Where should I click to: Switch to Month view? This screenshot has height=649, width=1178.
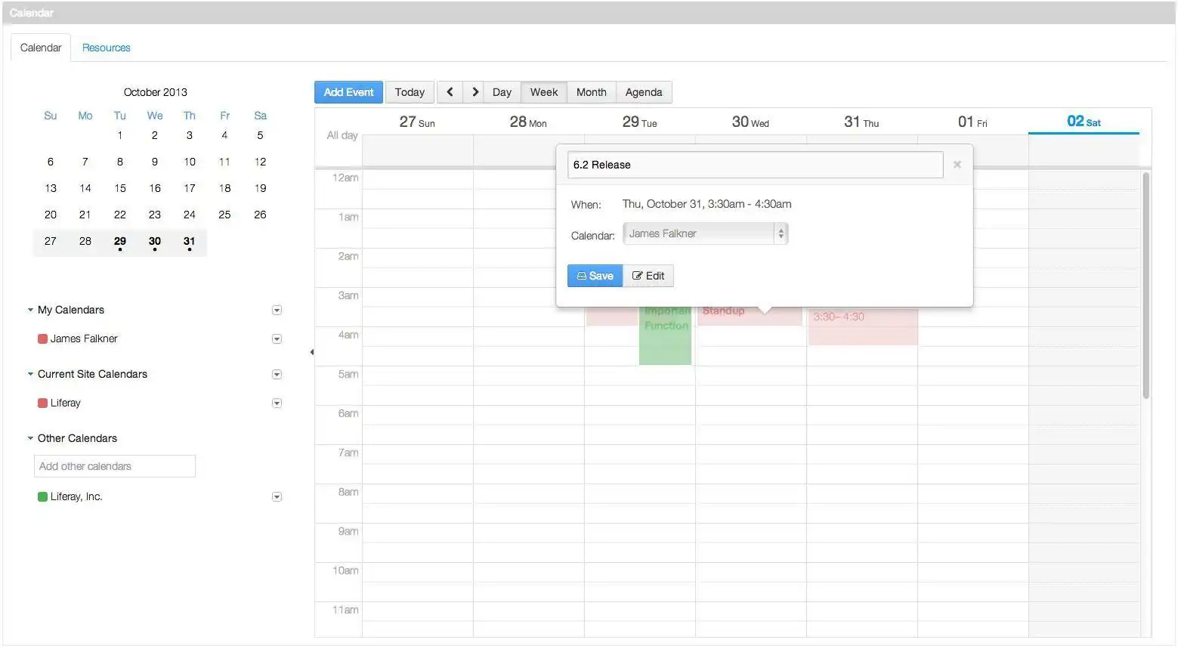(592, 92)
